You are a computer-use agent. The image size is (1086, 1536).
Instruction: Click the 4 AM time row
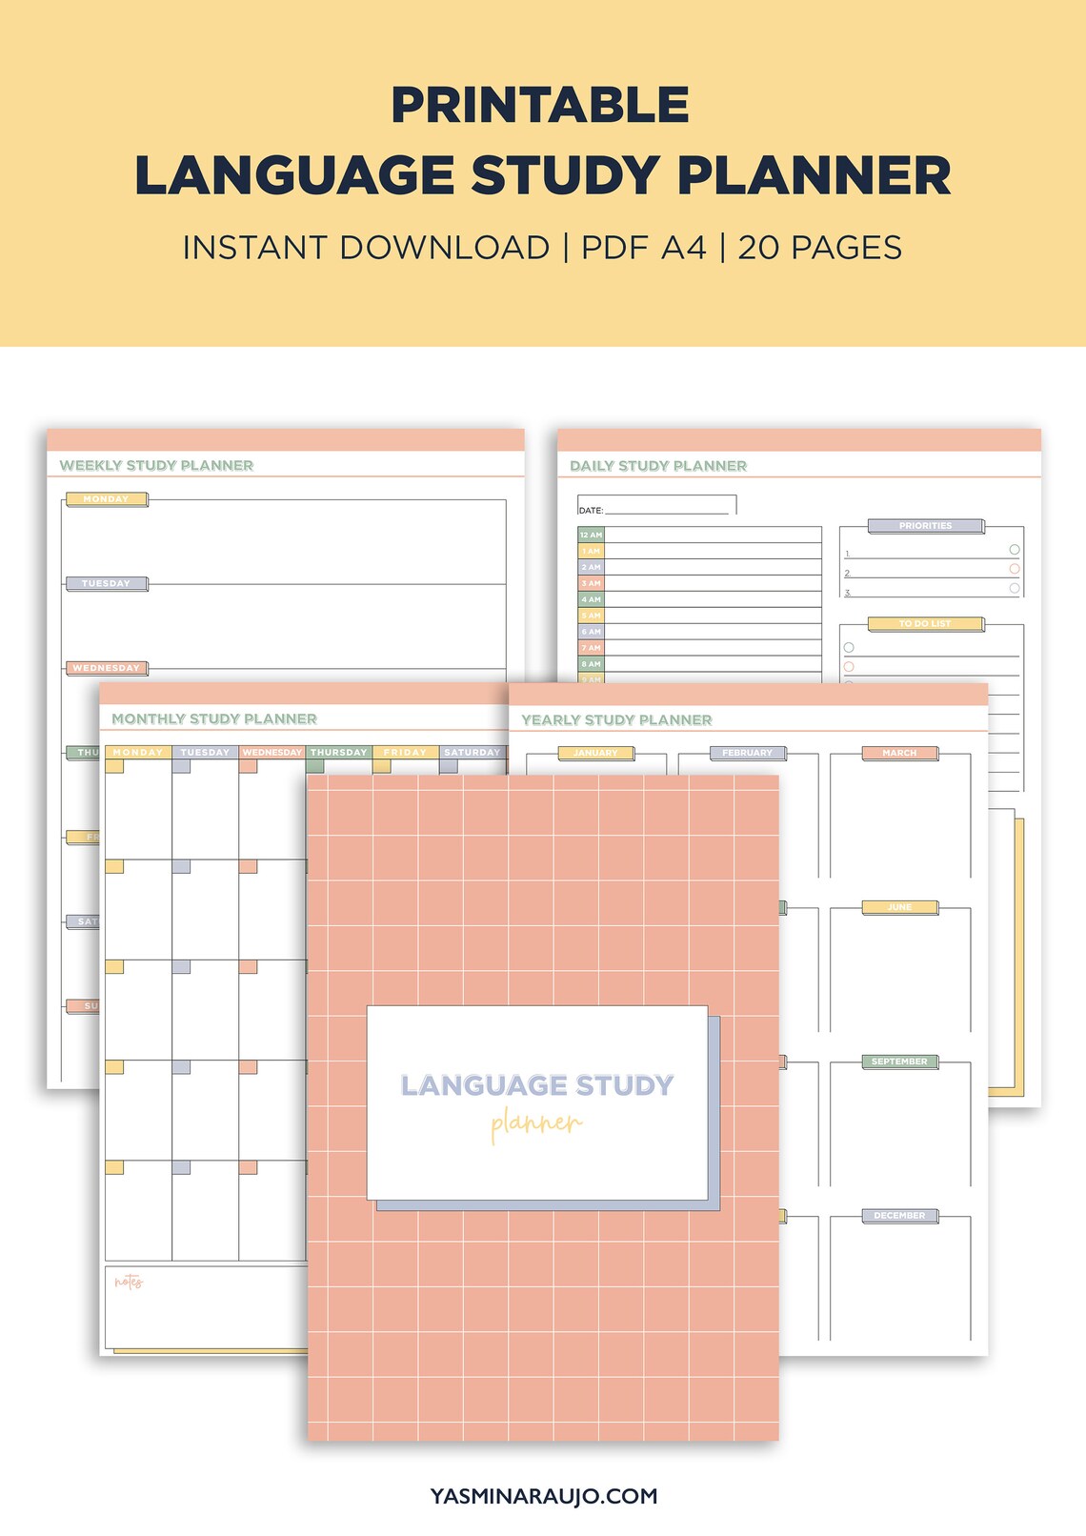pyautogui.click(x=699, y=599)
